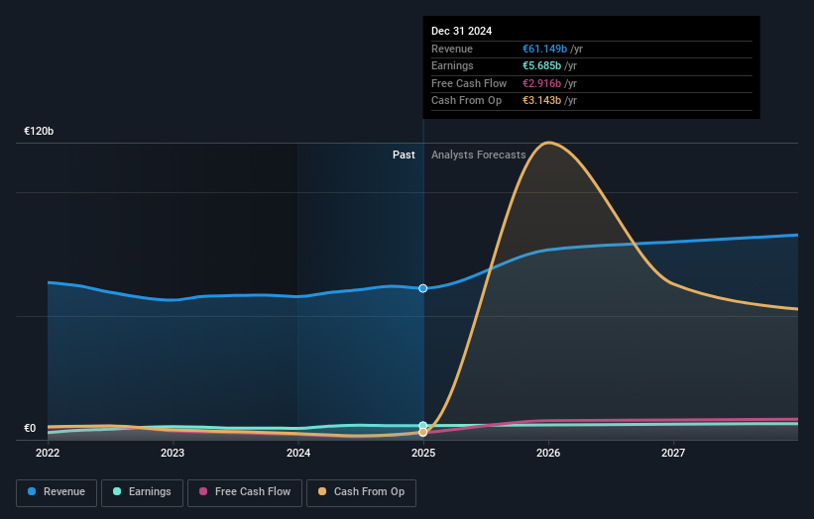Click the €120b y-axis label
This screenshot has height=519, width=814.
tap(39, 131)
